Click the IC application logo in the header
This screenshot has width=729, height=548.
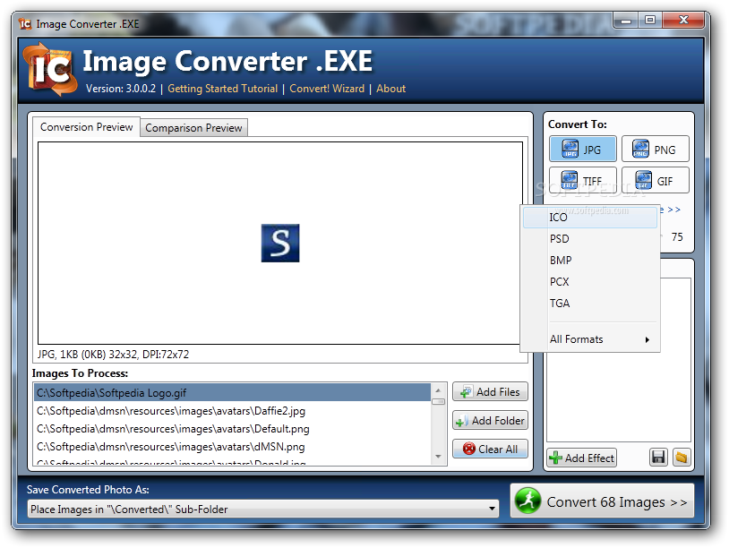click(51, 69)
